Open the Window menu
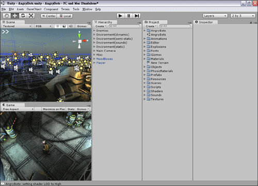The height and width of the screenshot is (186, 258). click(87, 9)
